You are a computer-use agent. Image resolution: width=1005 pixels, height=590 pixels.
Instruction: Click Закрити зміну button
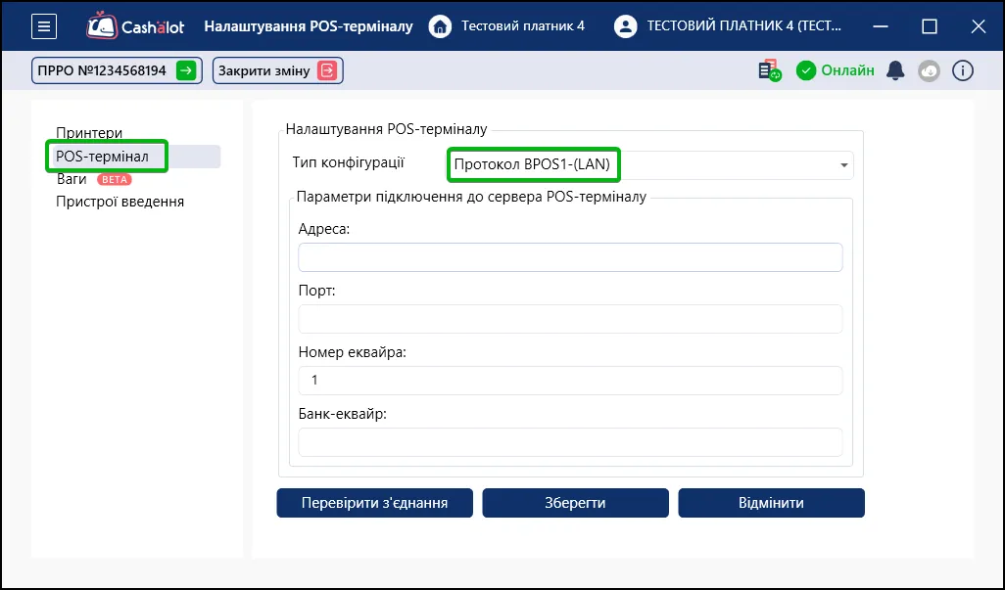[277, 70]
